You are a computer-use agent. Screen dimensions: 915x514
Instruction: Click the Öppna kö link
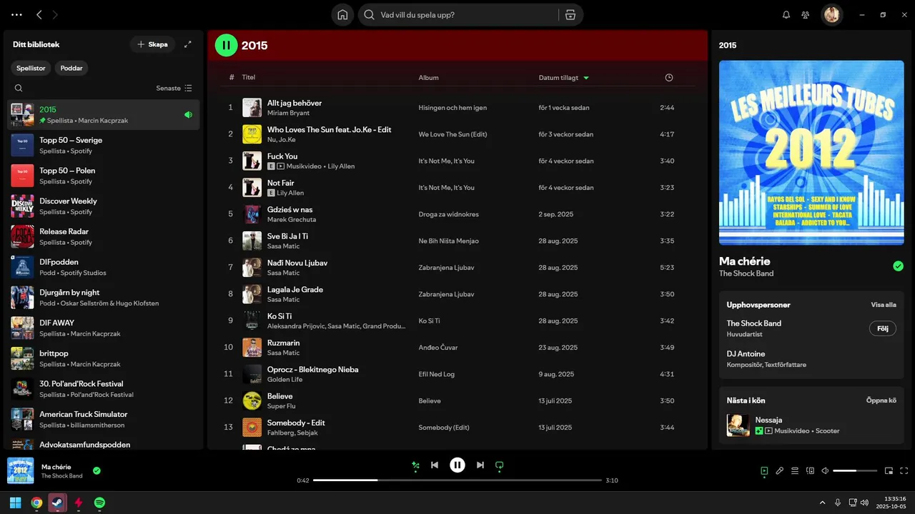(881, 400)
